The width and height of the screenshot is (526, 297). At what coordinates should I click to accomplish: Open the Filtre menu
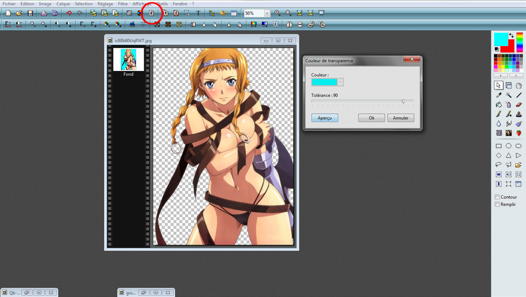[x=123, y=4]
